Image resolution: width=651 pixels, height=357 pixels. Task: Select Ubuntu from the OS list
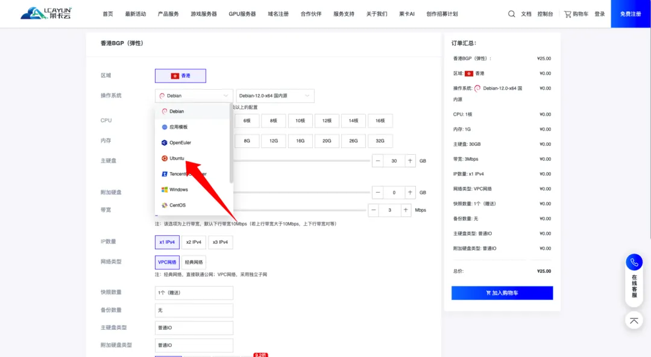(177, 158)
